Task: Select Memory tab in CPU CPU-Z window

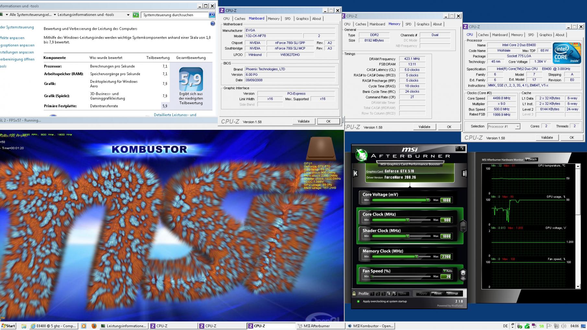Action: tap(517, 35)
